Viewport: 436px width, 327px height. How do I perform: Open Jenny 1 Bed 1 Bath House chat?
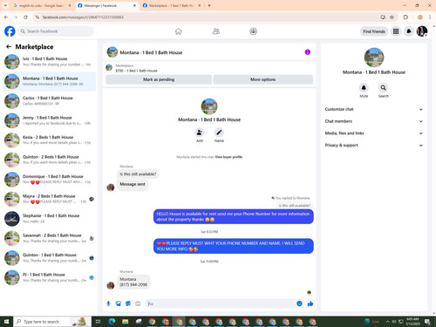click(49, 120)
